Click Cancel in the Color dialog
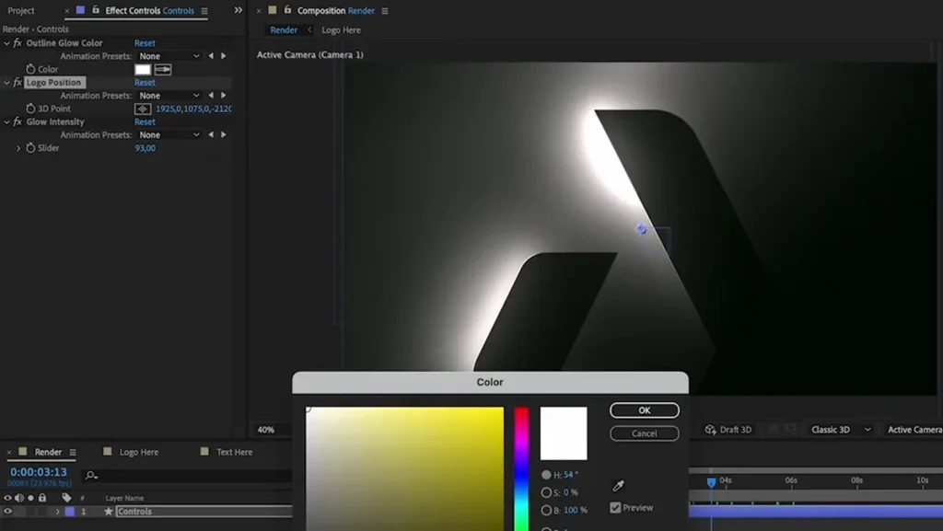This screenshot has height=531, width=943. [x=644, y=433]
